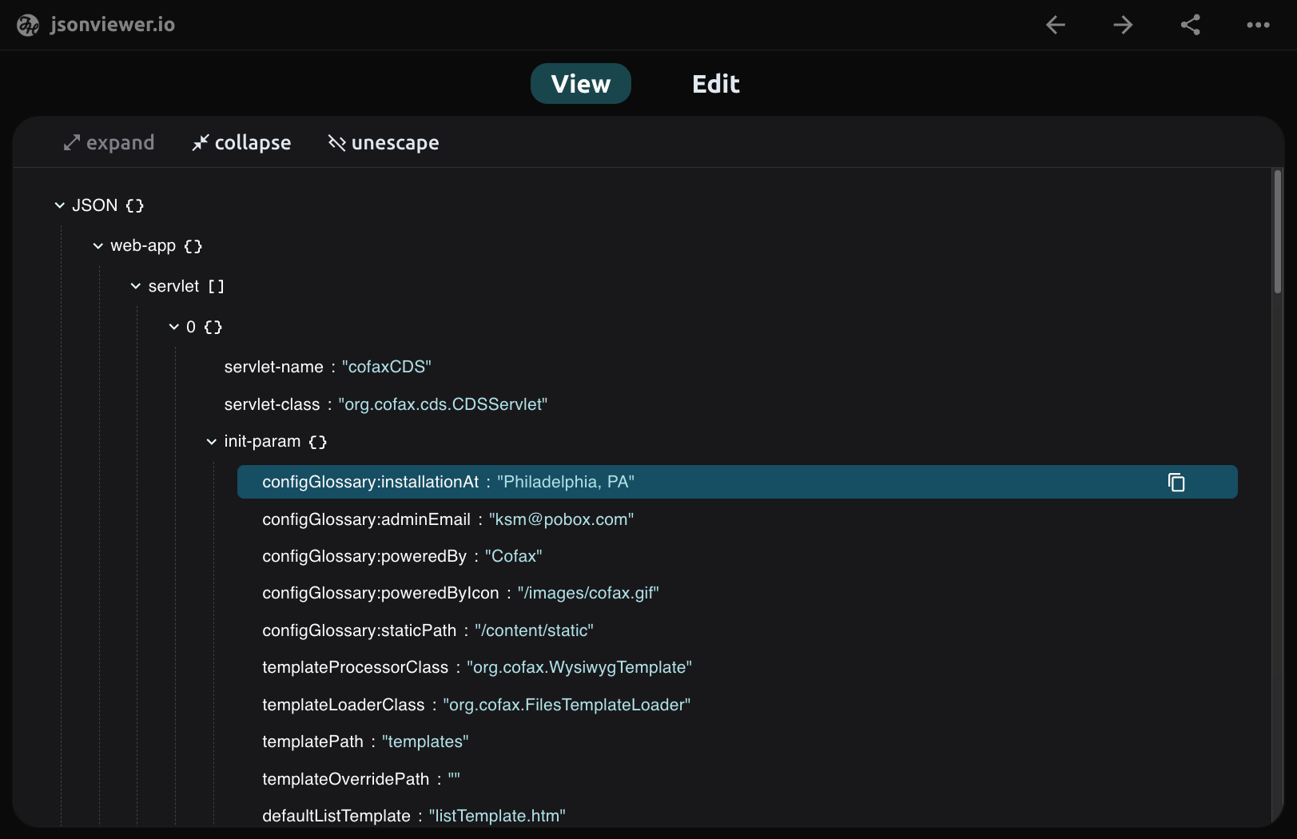Click the "org.cofax.WysiwygTemplate" value
This screenshot has width=1297, height=839.
579,667
